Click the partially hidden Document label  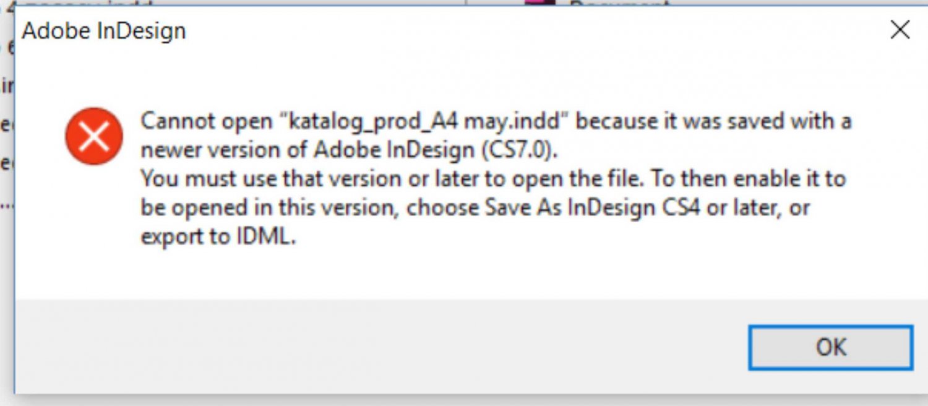619,4
